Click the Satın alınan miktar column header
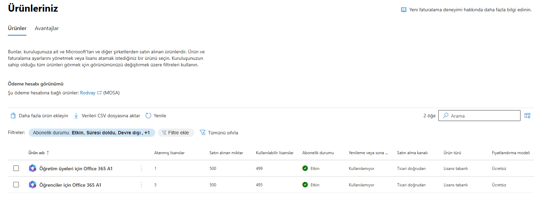This screenshot has height=200, width=538. tap(226, 153)
